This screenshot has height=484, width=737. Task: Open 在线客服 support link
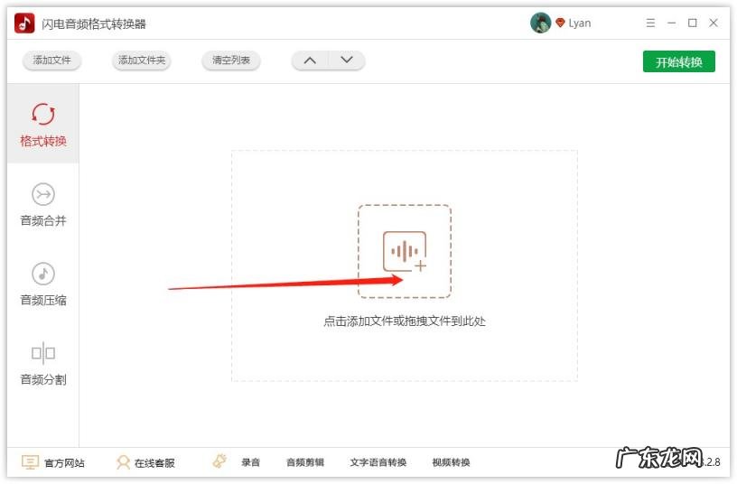coord(154,463)
